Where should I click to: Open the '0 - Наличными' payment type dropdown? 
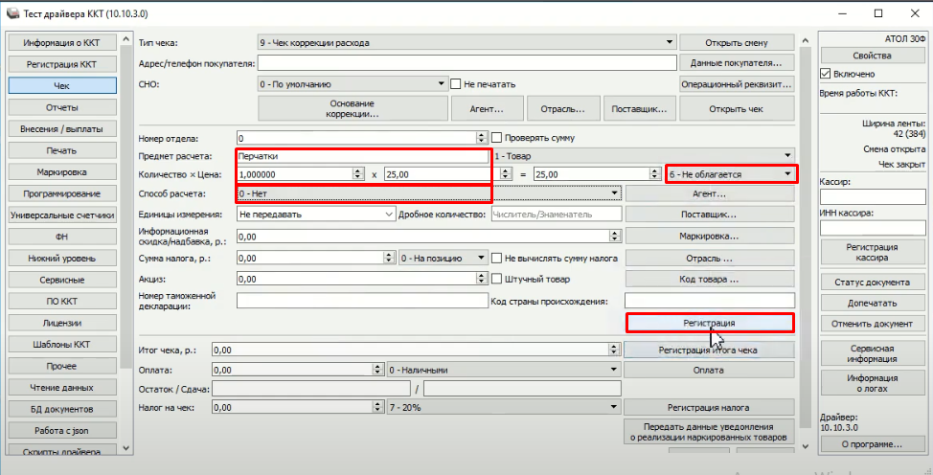612,370
